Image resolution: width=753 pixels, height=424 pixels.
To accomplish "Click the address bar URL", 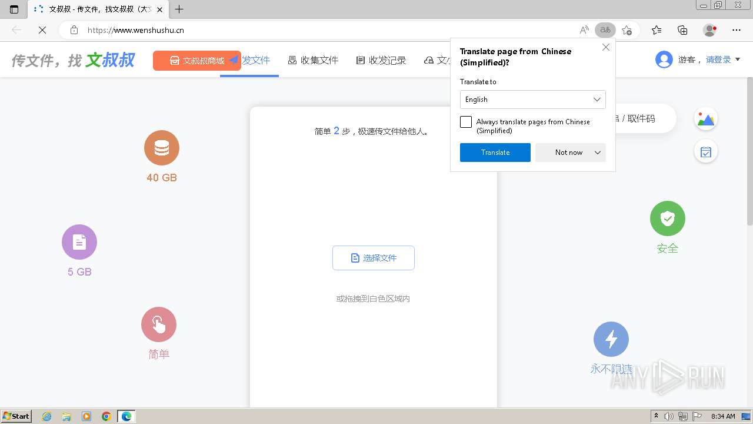I will click(136, 30).
